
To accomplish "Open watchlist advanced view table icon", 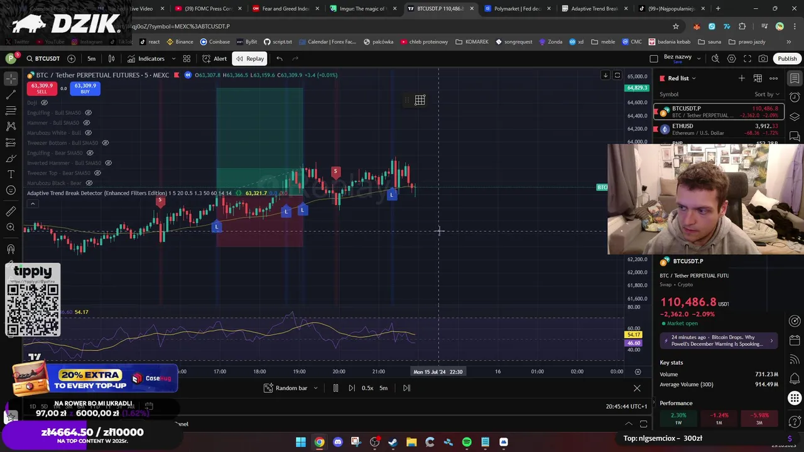I will point(758,78).
